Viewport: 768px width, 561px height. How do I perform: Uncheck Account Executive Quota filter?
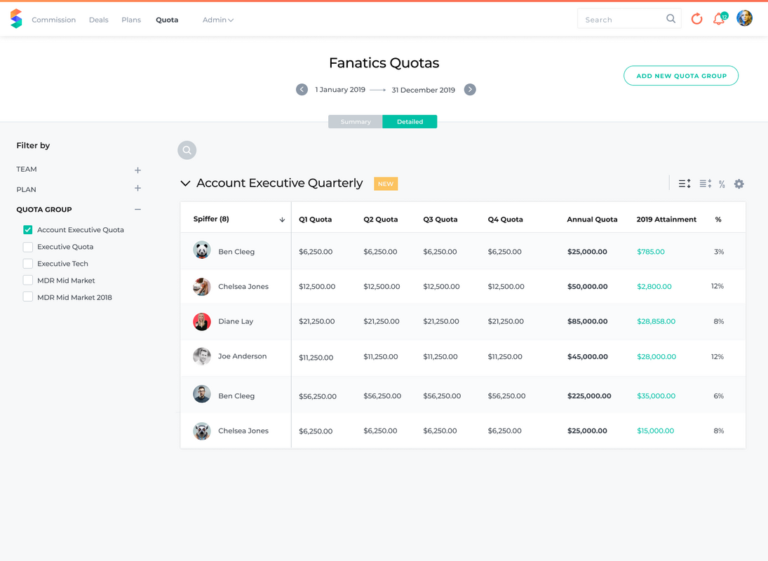click(27, 229)
